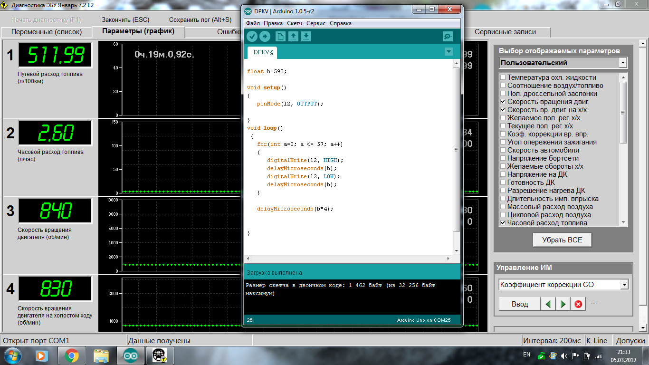Open the Коэффициент коррекции СО dropdown
649x365 pixels.
tap(624, 285)
